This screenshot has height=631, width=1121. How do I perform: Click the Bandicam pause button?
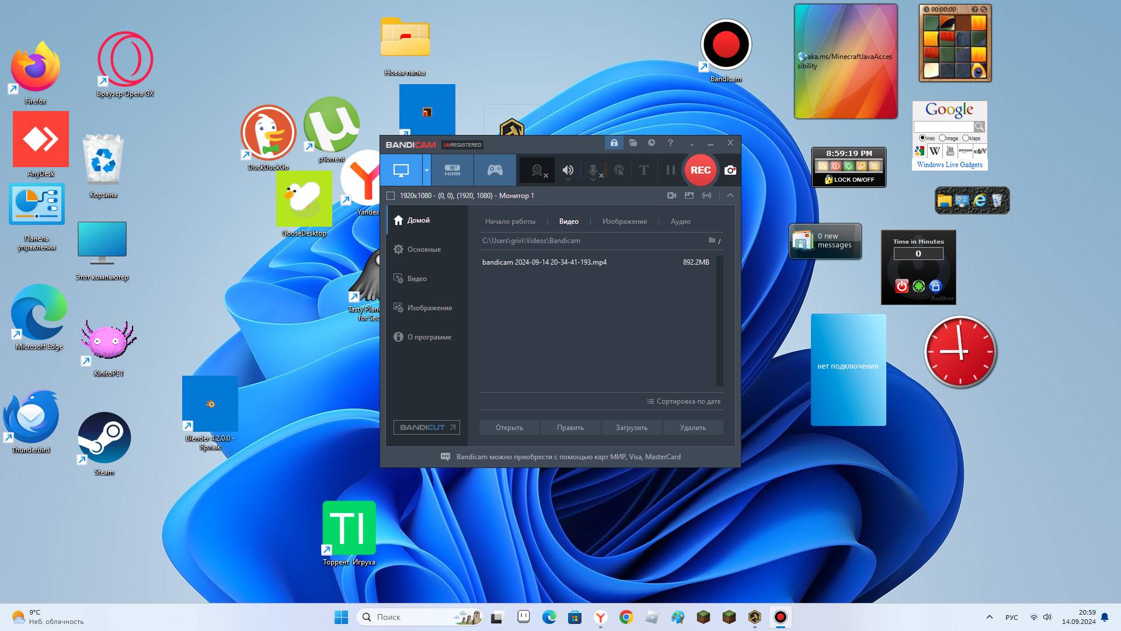point(670,170)
